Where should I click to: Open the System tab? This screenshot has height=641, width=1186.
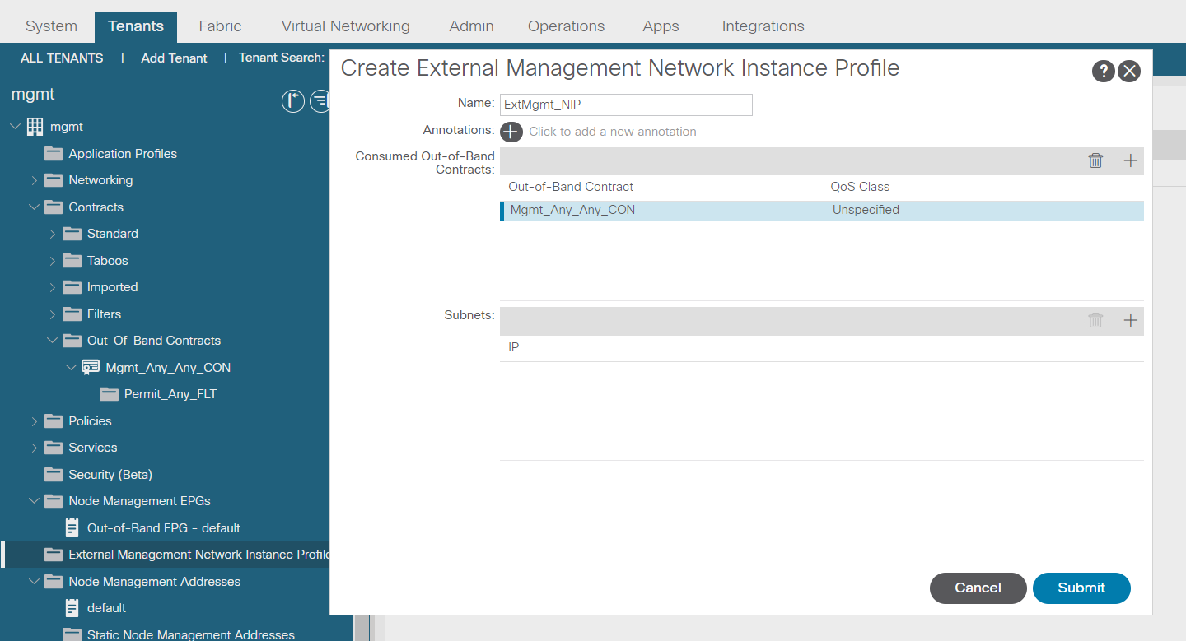coord(51,26)
